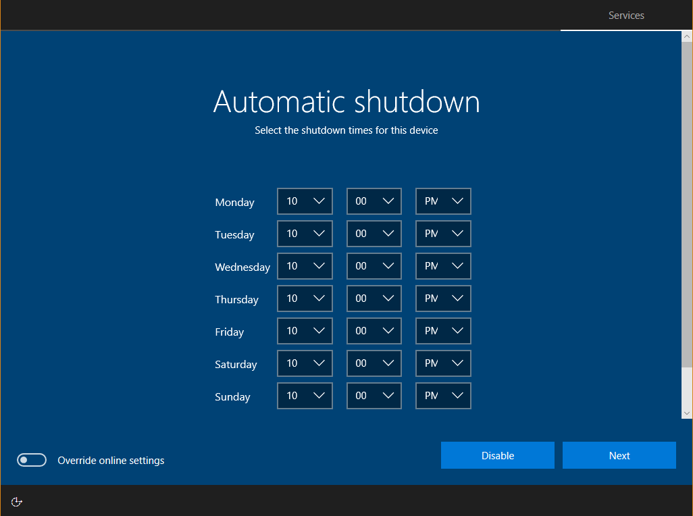This screenshot has height=516, width=693.
Task: Click the scrollbar down arrow
Action: pos(687,413)
